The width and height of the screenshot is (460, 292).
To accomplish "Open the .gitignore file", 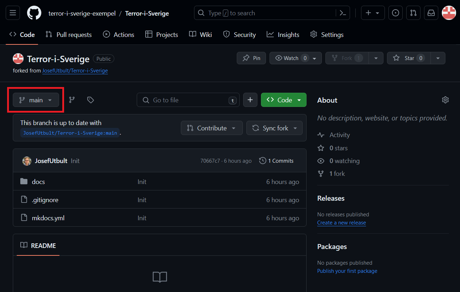I will tap(45, 200).
